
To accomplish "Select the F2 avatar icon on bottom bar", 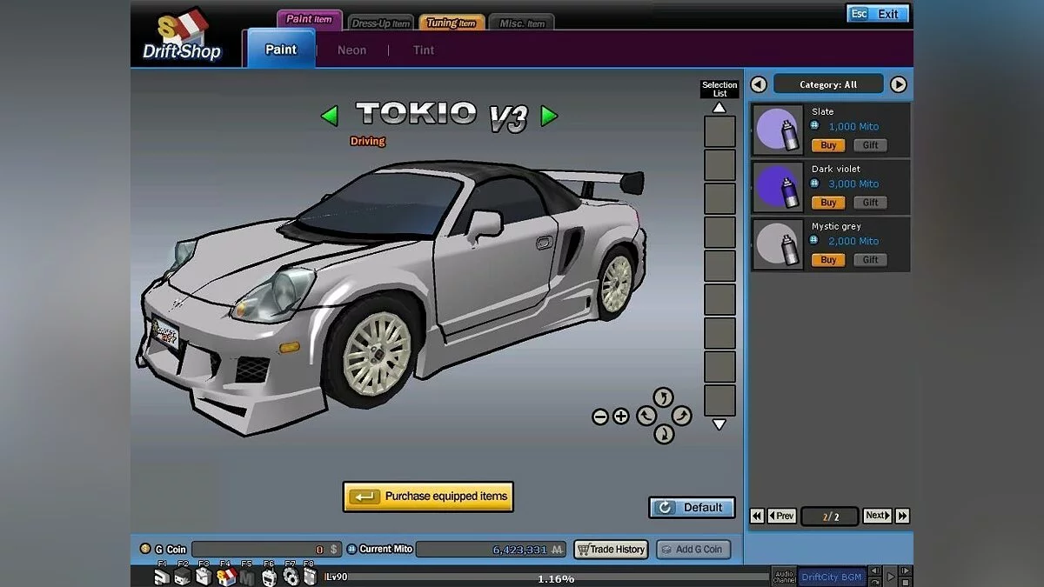I will (x=182, y=577).
